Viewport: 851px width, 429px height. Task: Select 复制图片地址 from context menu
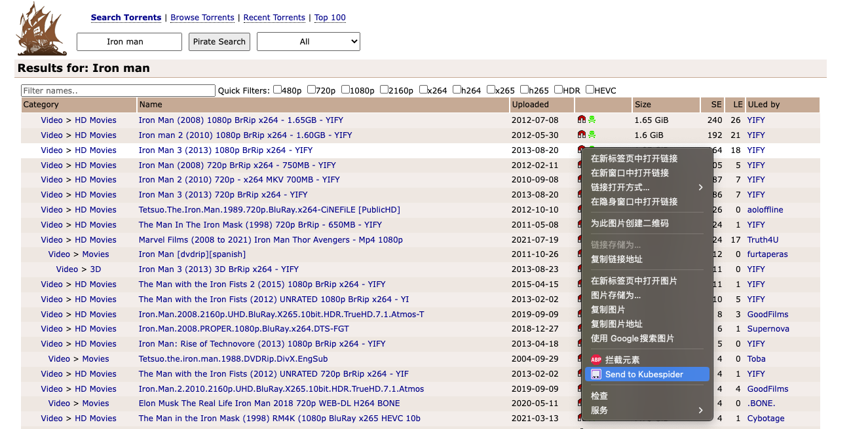646,324
